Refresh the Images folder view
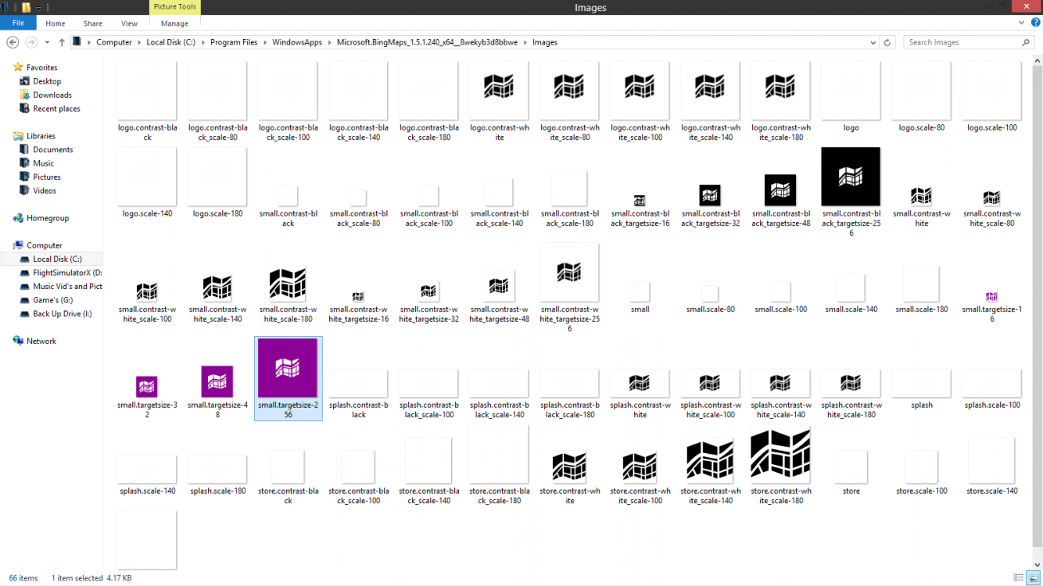 click(x=887, y=42)
